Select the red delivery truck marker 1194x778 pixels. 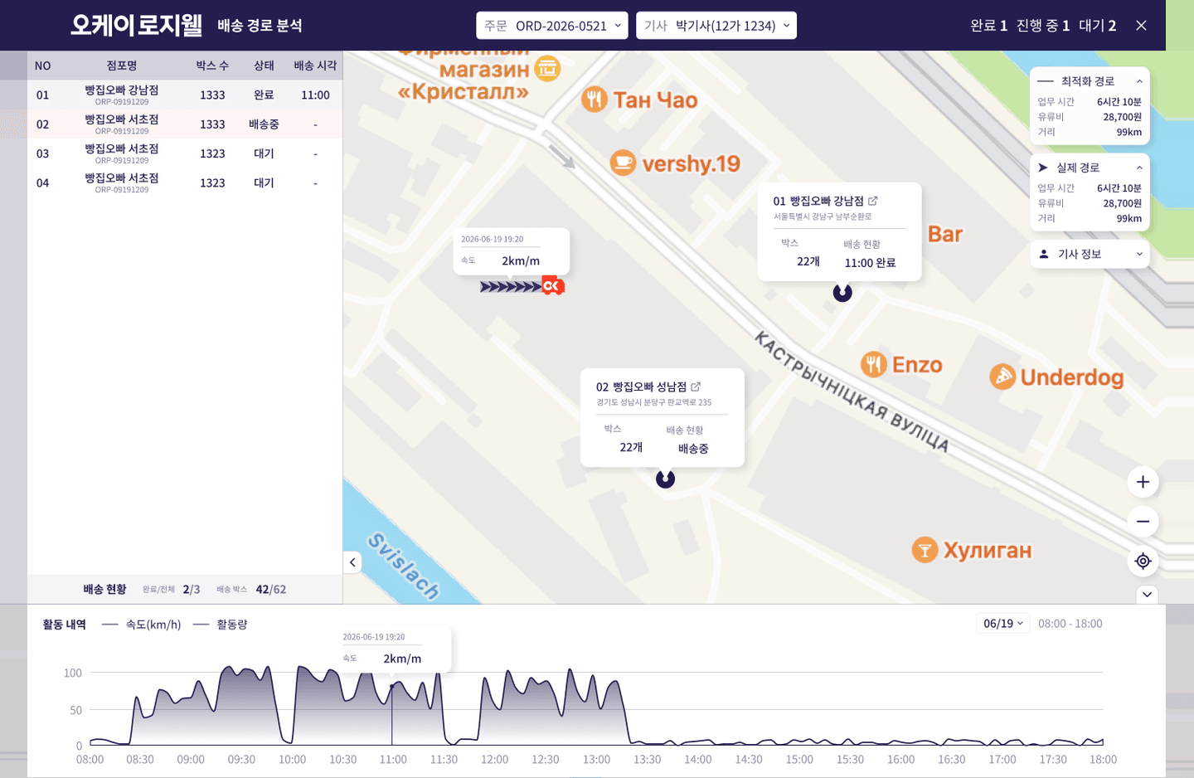coord(552,286)
